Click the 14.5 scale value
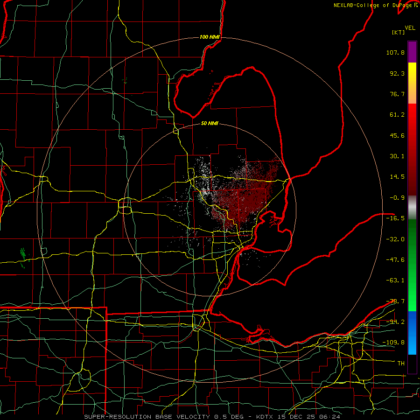 coord(397,177)
